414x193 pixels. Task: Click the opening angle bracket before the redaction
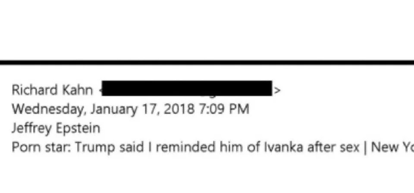click(x=100, y=91)
